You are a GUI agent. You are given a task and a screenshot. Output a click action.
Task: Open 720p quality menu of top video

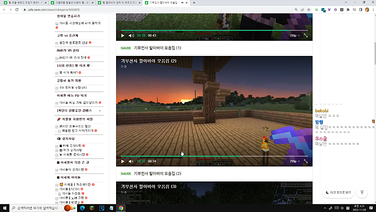295,36
